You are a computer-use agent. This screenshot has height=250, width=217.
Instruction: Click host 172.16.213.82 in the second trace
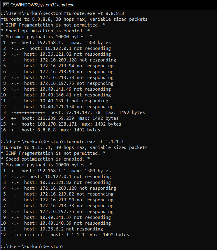coord(57,194)
